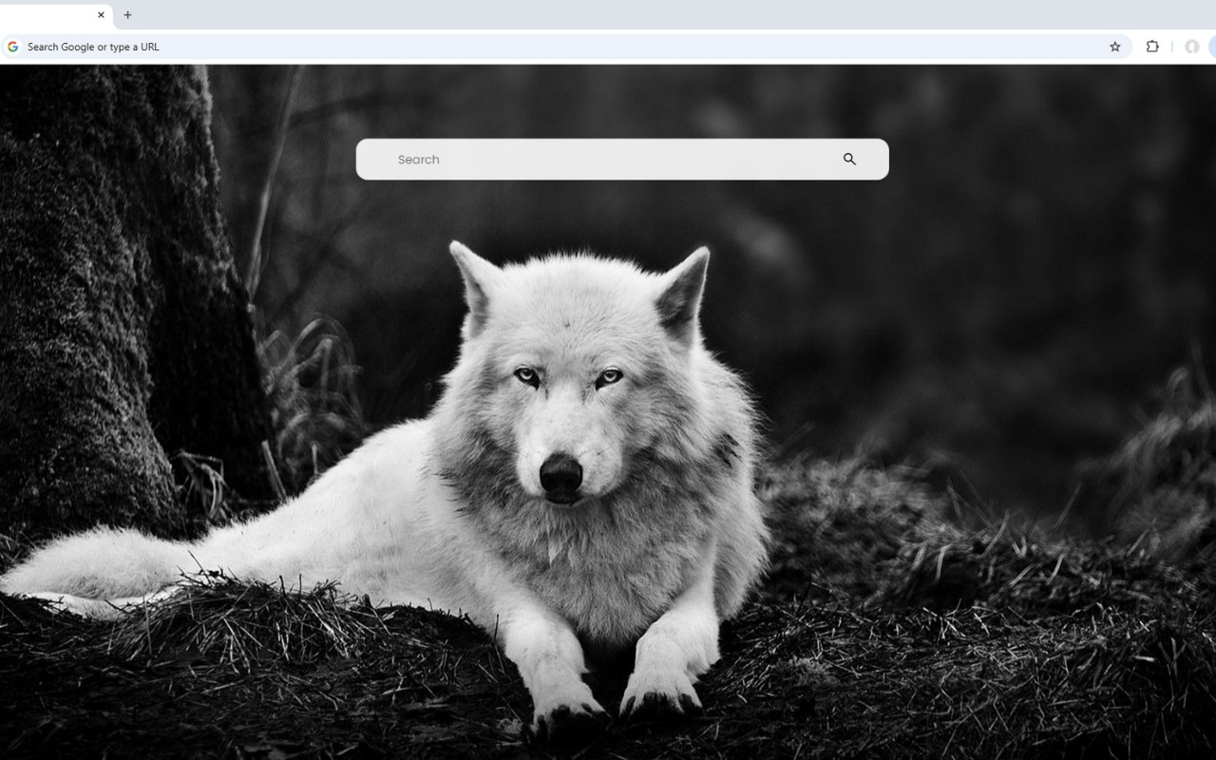Open a new tab with the plus icon
This screenshot has width=1216, height=760.
click(x=127, y=15)
